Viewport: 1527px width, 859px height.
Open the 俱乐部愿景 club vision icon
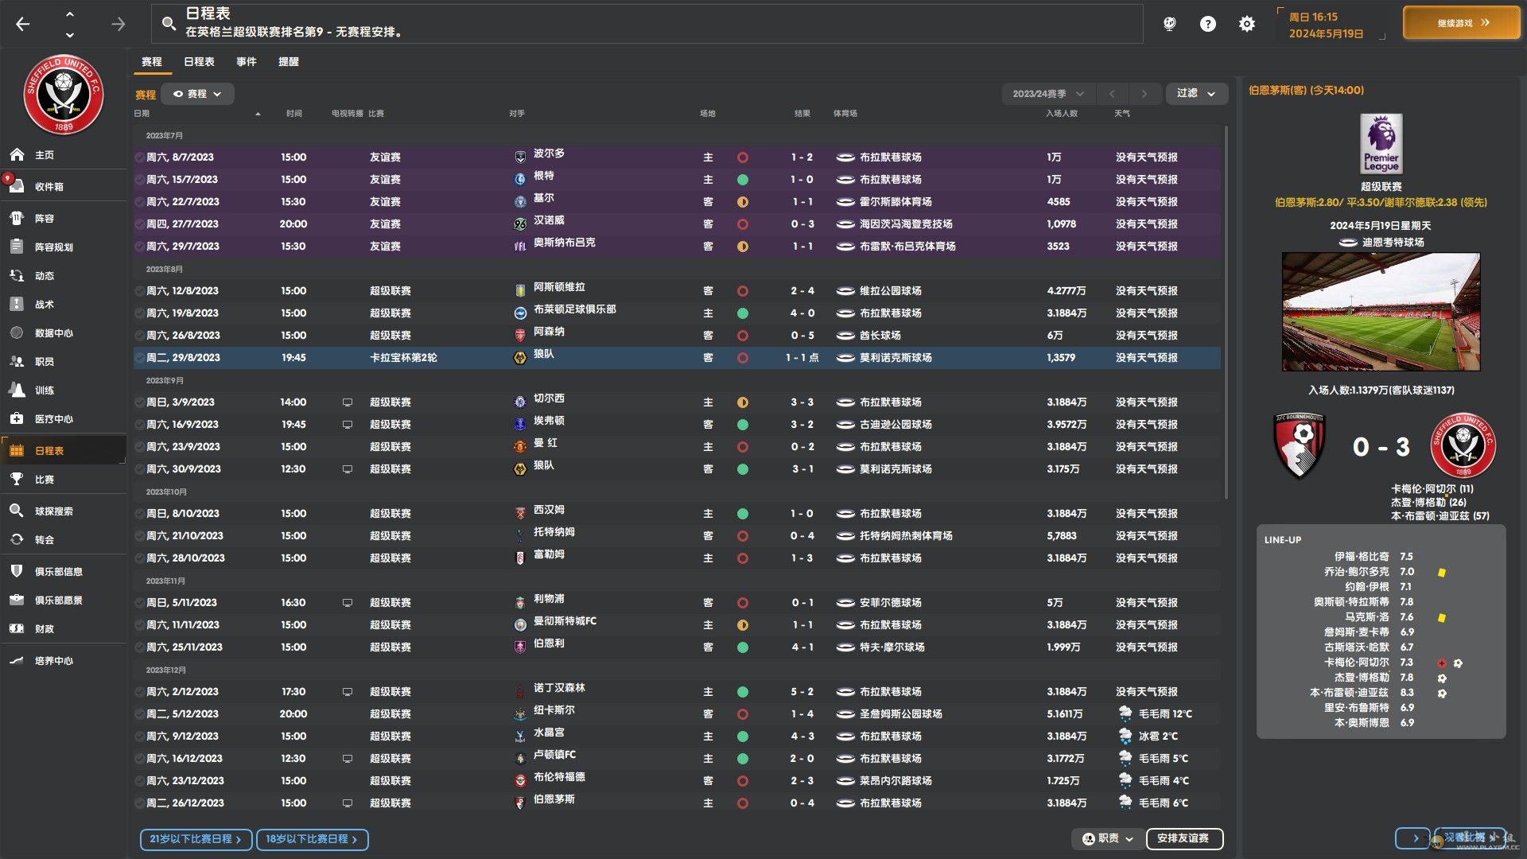(x=17, y=600)
